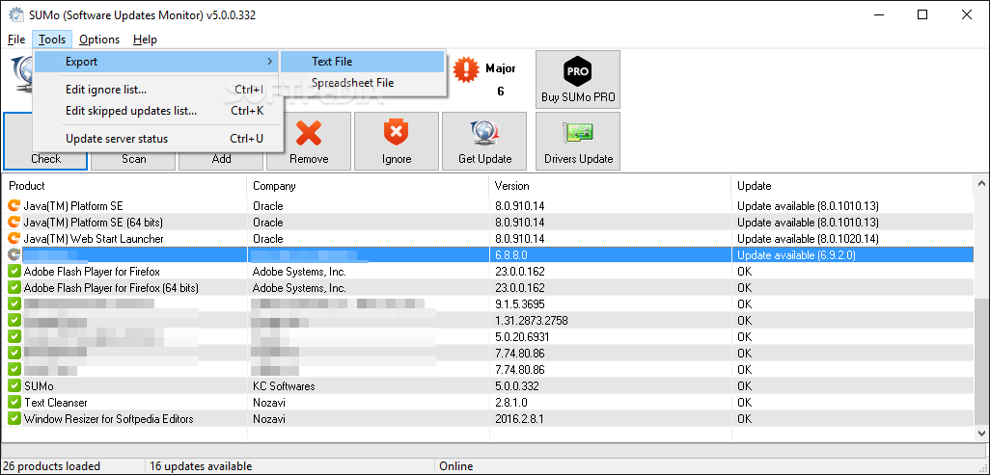Click green check icon of Window Resizer row
The image size is (990, 475).
[x=14, y=418]
